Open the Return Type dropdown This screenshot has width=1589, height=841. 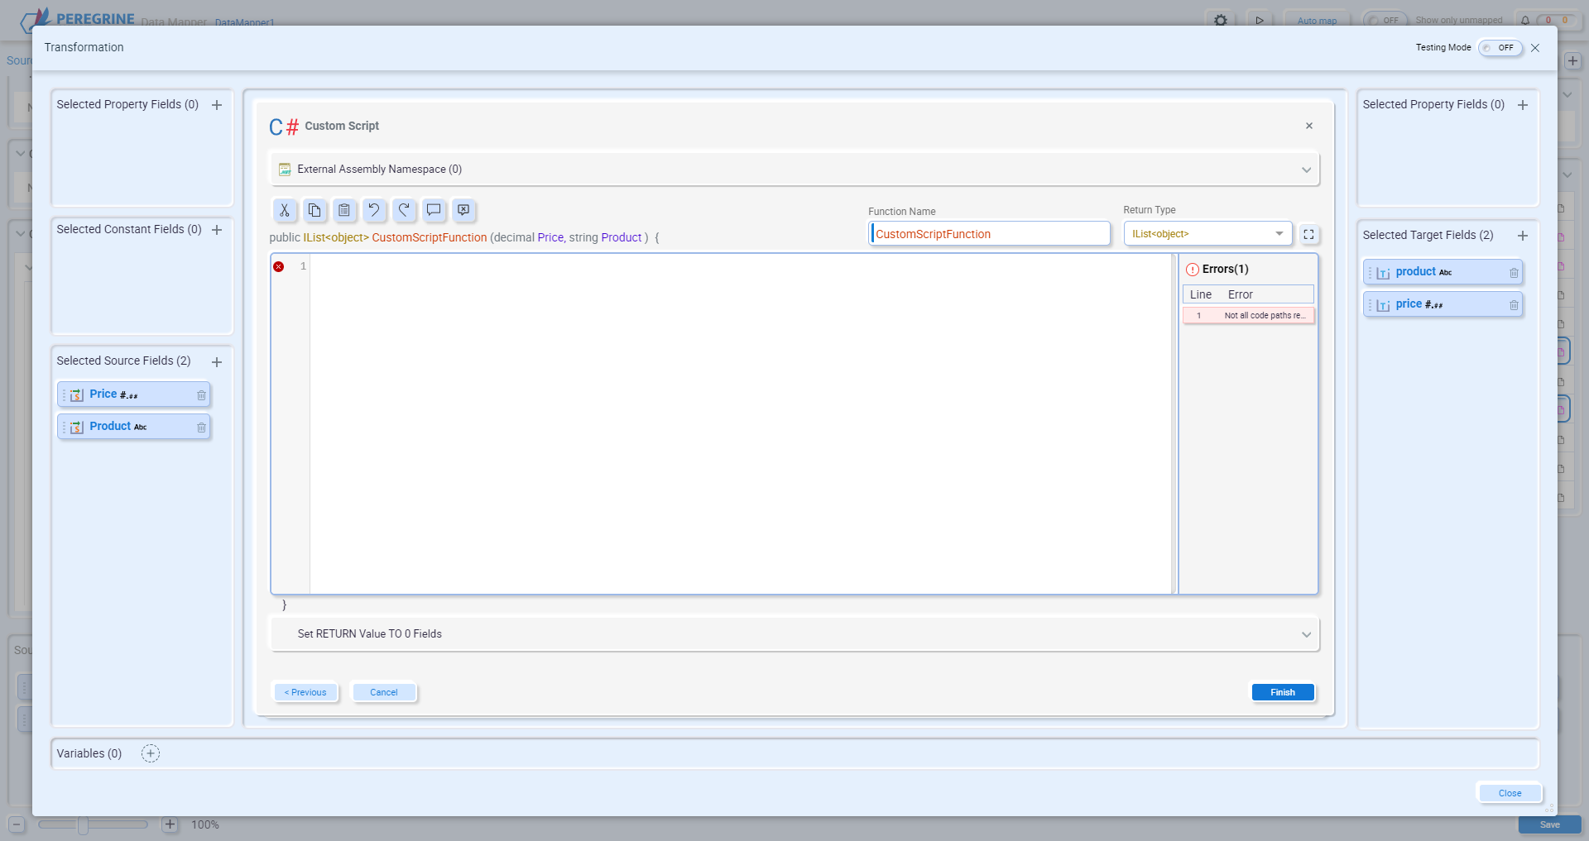[1207, 234]
